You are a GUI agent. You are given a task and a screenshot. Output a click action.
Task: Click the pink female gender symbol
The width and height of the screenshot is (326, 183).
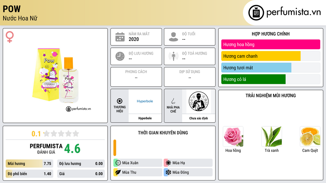[x=10, y=37]
